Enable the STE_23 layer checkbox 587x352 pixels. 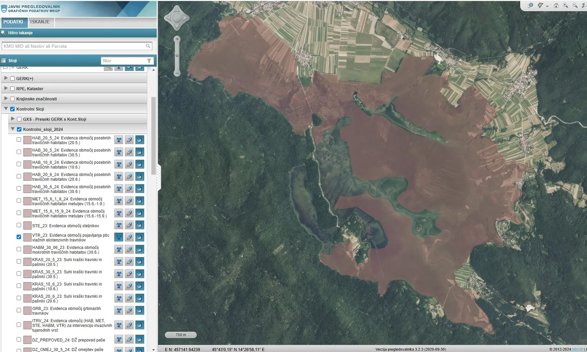pyautogui.click(x=19, y=225)
